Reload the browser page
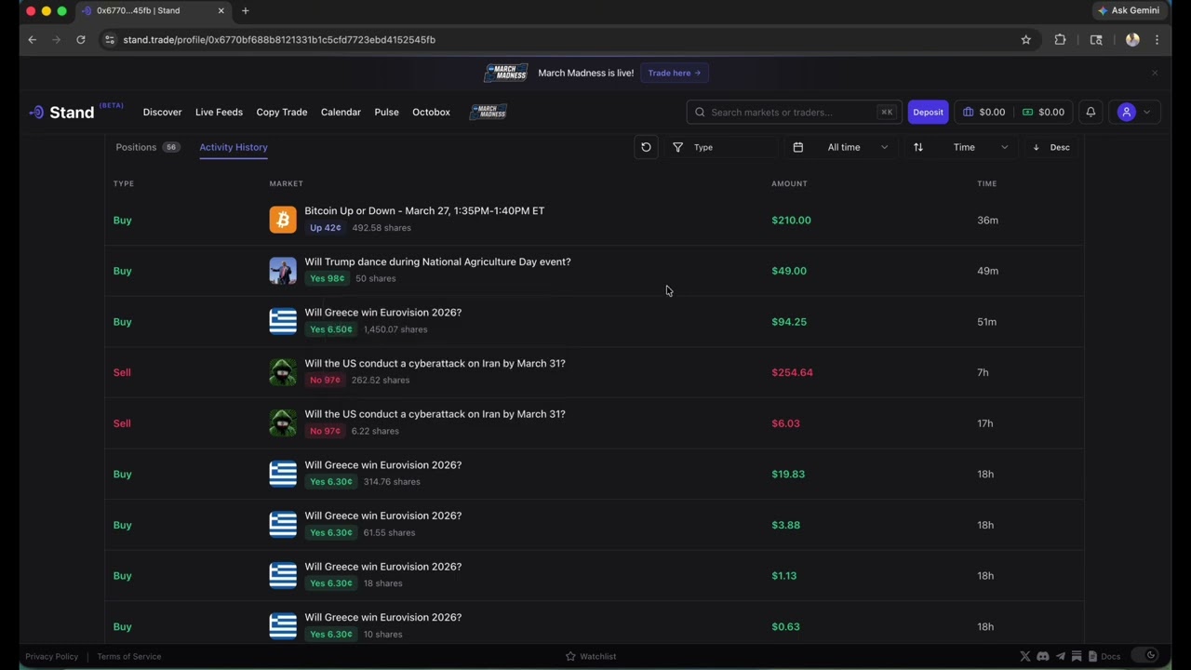 81,40
